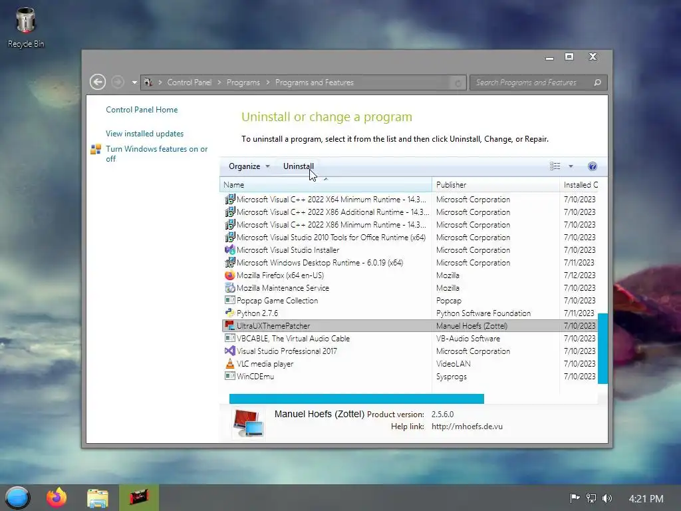Open the Recycle Bin desktop icon
Image resolution: width=681 pixels, height=511 pixels.
coord(26,27)
